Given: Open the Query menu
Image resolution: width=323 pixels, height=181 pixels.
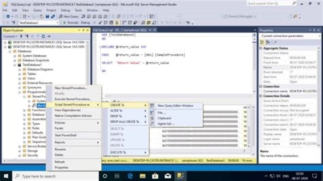Looking at the screenshot, I should click(x=37, y=10).
